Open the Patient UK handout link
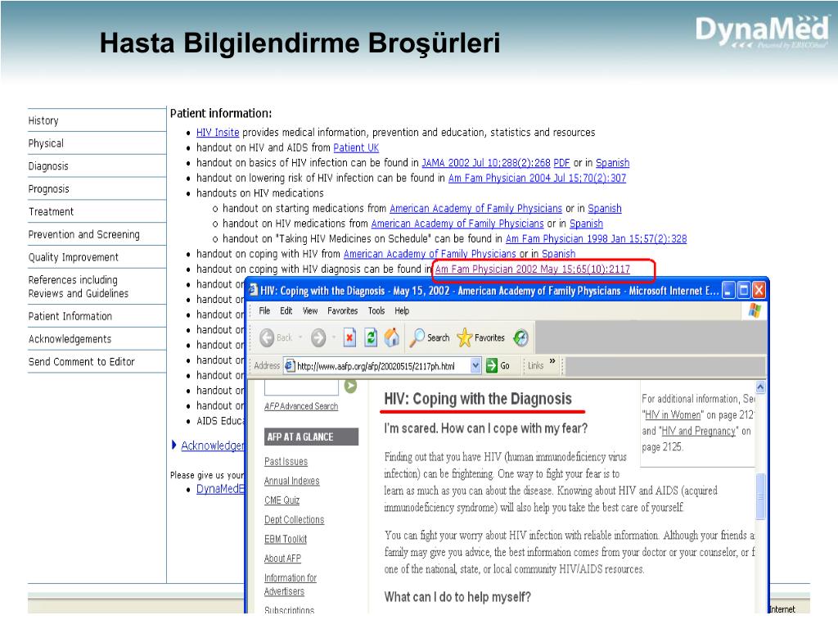Viewport: 838px width, 629px height. (x=356, y=147)
